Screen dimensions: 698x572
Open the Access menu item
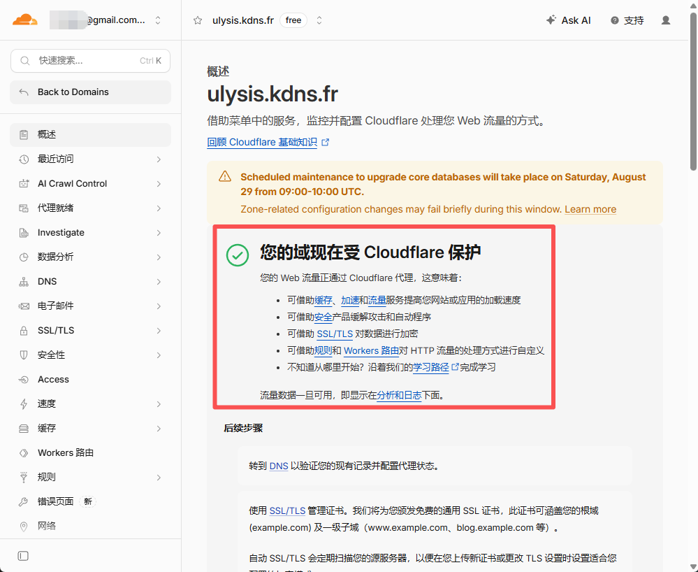click(x=90, y=380)
